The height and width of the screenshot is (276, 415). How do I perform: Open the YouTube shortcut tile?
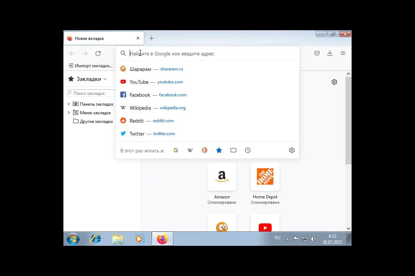tap(265, 223)
